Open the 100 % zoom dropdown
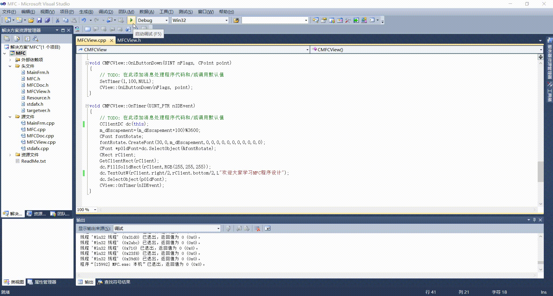The image size is (553, 296). 95,210
